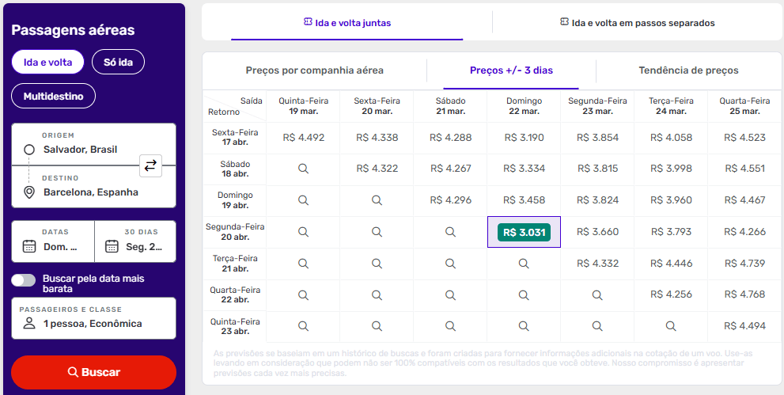The image size is (784, 395).
Task: Open the departure date picker
Action: 53,241
